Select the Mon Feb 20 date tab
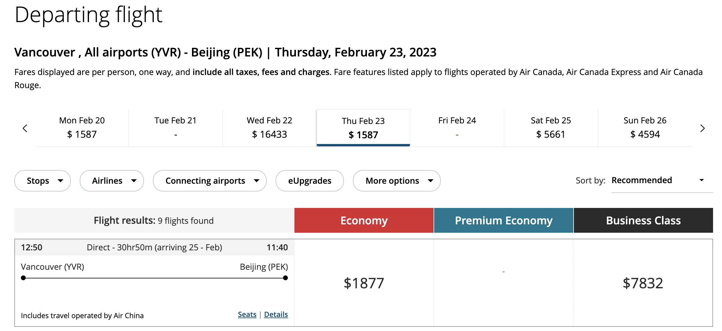722x331 pixels. [82, 128]
